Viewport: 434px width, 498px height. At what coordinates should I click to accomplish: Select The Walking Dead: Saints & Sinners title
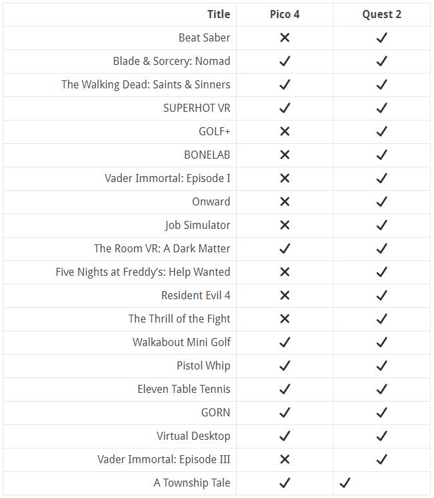tap(146, 84)
